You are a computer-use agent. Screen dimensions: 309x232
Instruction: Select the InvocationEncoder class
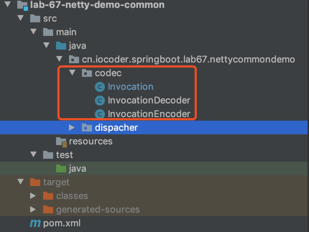(x=149, y=114)
